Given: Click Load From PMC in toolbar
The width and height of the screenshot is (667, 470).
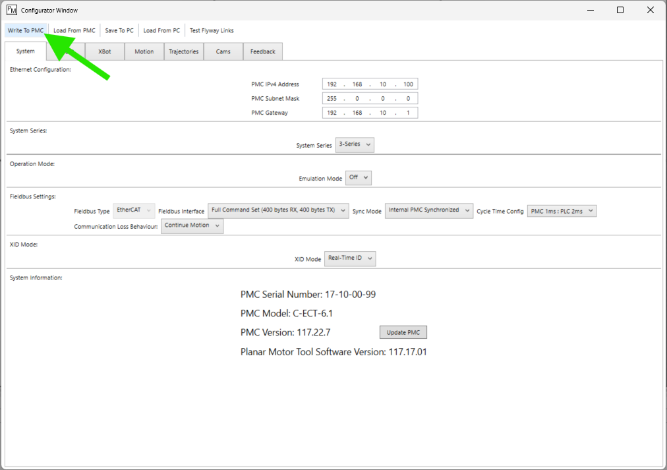Looking at the screenshot, I should tap(74, 30).
